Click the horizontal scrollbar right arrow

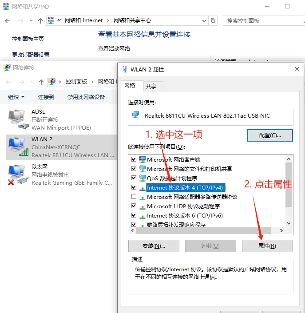(x=281, y=230)
